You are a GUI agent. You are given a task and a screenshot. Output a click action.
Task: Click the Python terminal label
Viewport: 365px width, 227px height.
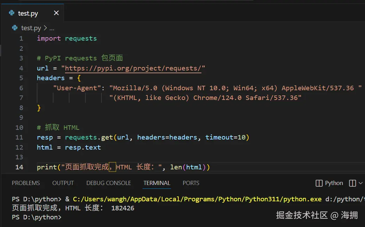[x=334, y=183]
